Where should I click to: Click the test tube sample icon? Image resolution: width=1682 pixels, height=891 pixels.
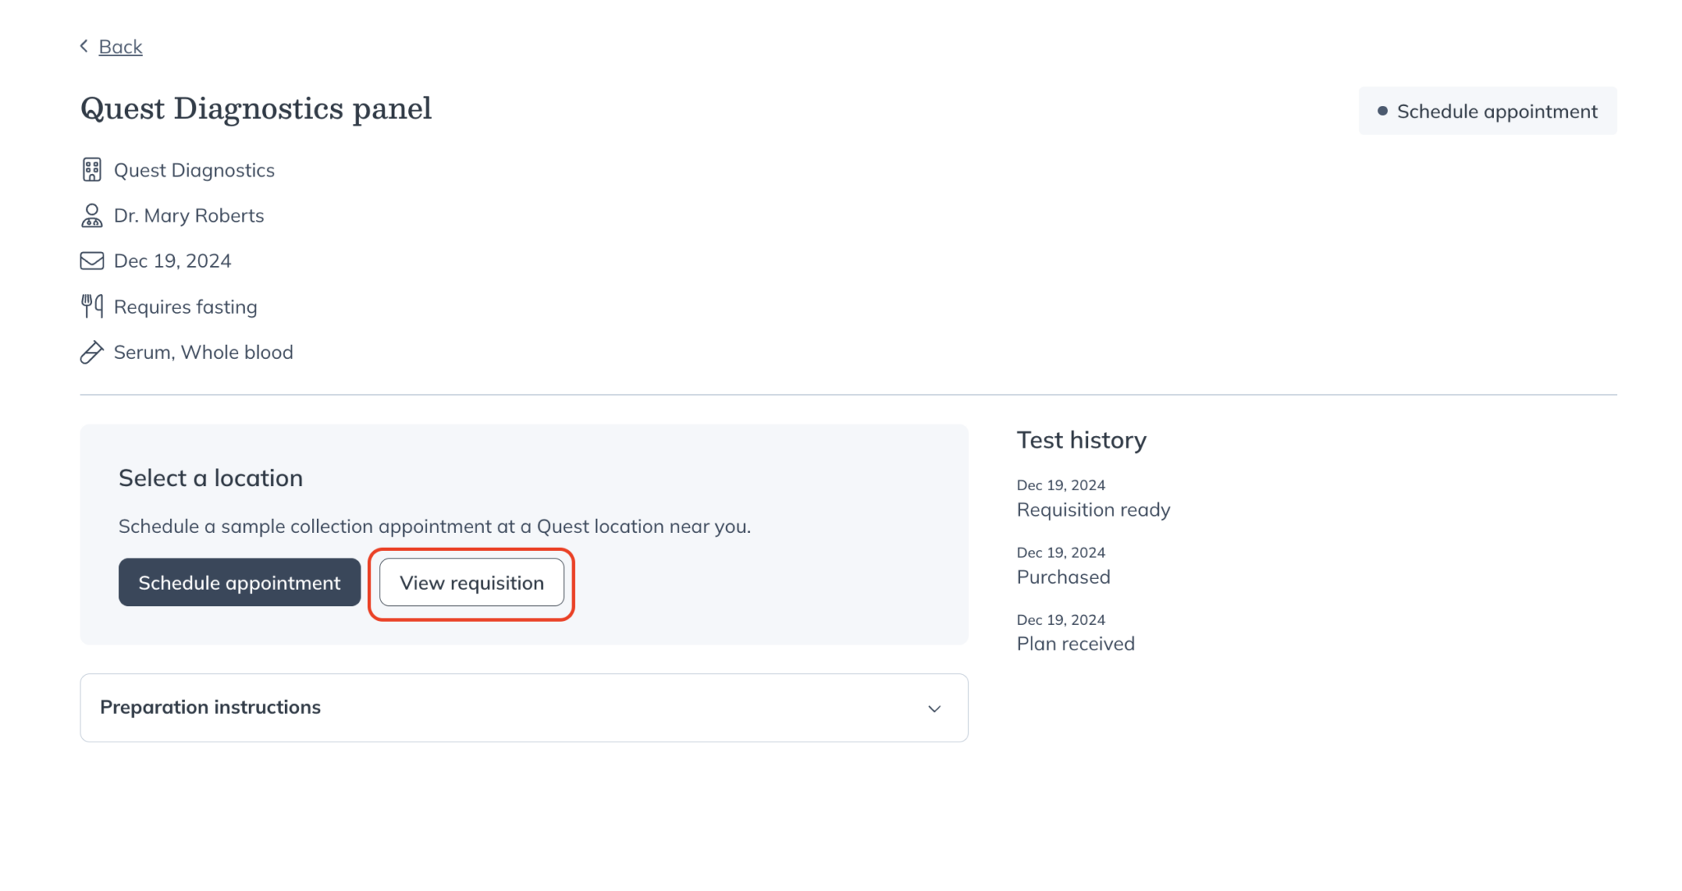pyautogui.click(x=92, y=352)
